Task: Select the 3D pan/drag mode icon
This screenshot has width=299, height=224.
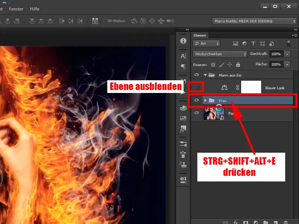Action: pos(152,21)
